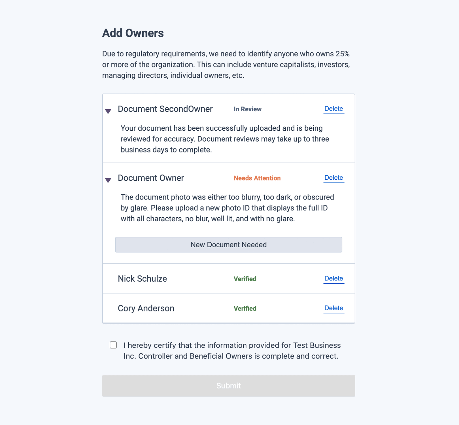Click the Document Owner name header
The height and width of the screenshot is (425, 459).
click(x=151, y=178)
